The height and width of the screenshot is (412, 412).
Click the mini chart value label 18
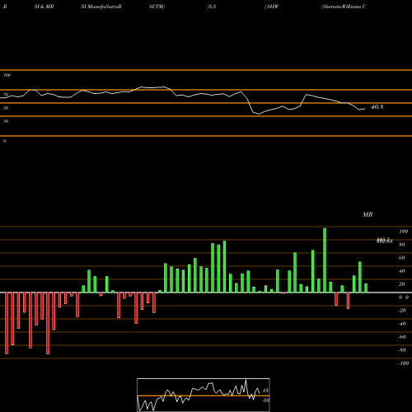tap(265, 391)
